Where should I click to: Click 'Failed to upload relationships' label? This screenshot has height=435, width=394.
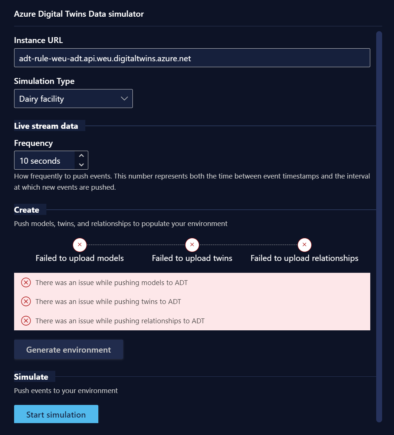305,258
